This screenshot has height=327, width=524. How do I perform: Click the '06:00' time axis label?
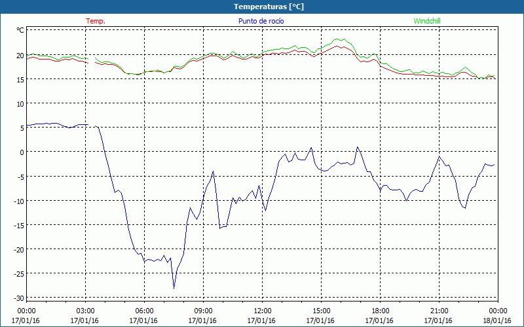(x=144, y=311)
